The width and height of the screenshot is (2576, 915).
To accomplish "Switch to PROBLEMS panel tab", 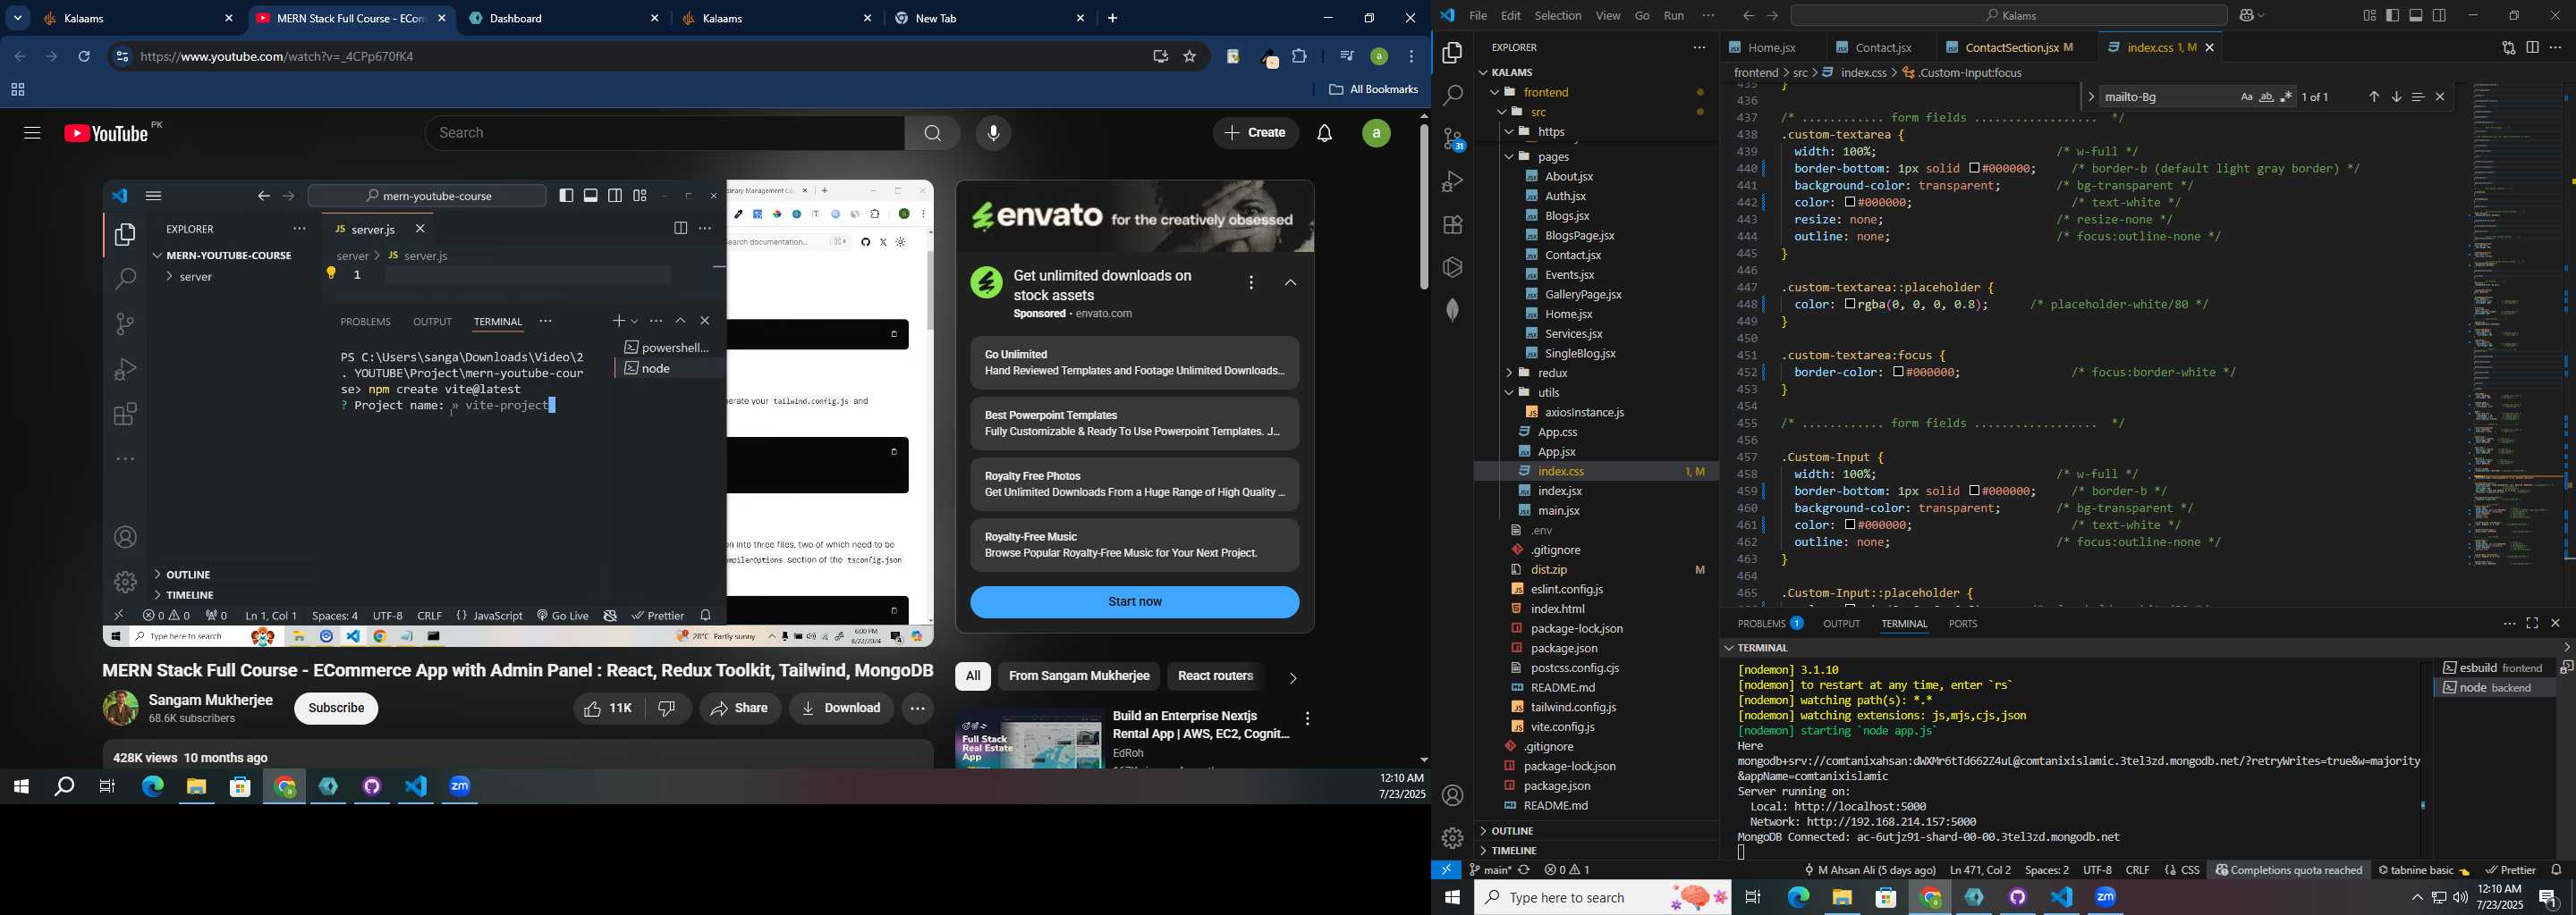I will 1770,624.
